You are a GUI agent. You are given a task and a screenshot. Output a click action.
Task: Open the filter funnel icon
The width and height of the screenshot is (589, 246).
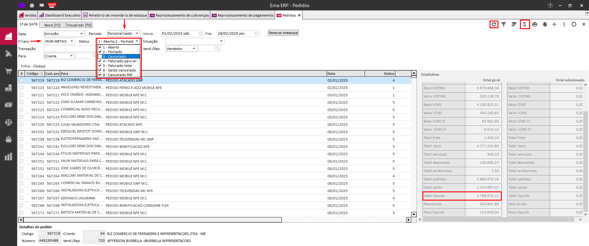tap(504, 24)
